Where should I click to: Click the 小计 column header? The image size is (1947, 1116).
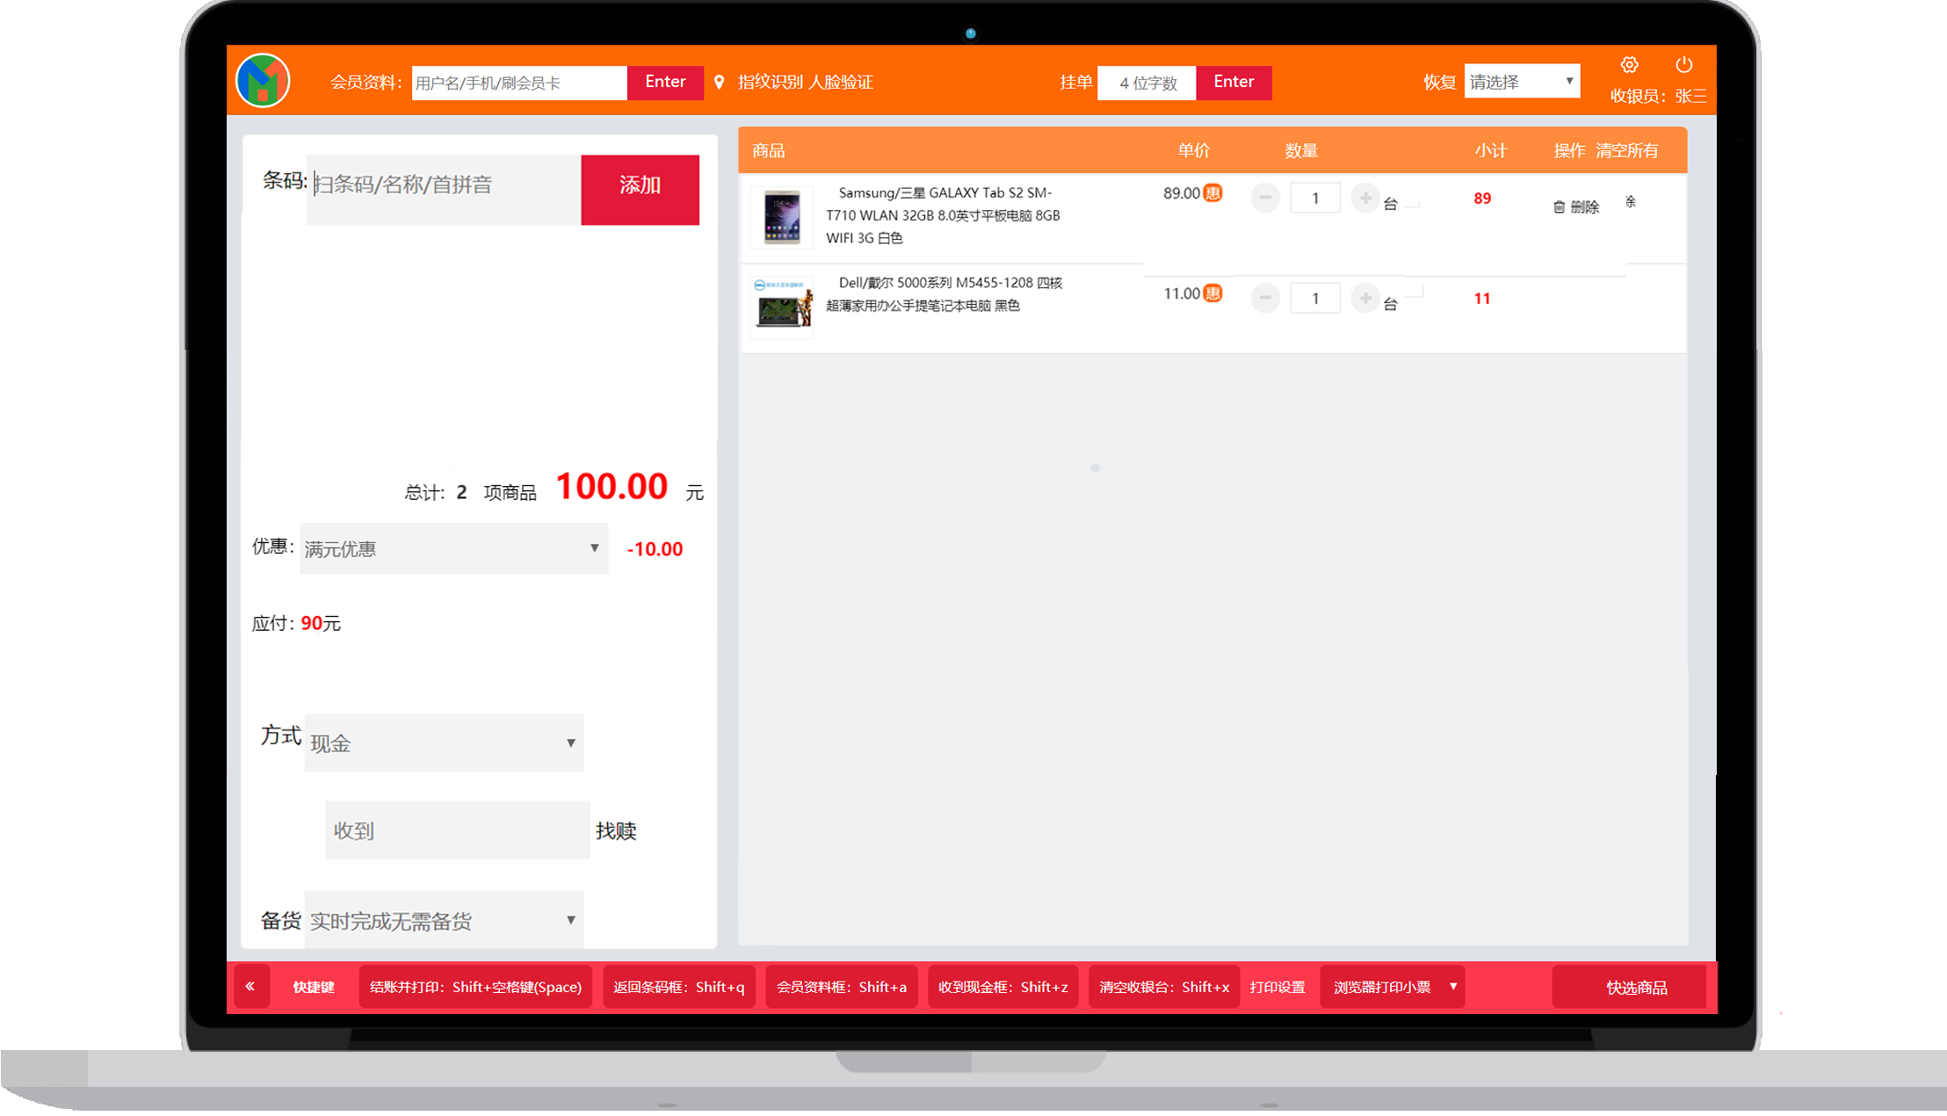[x=1490, y=151]
